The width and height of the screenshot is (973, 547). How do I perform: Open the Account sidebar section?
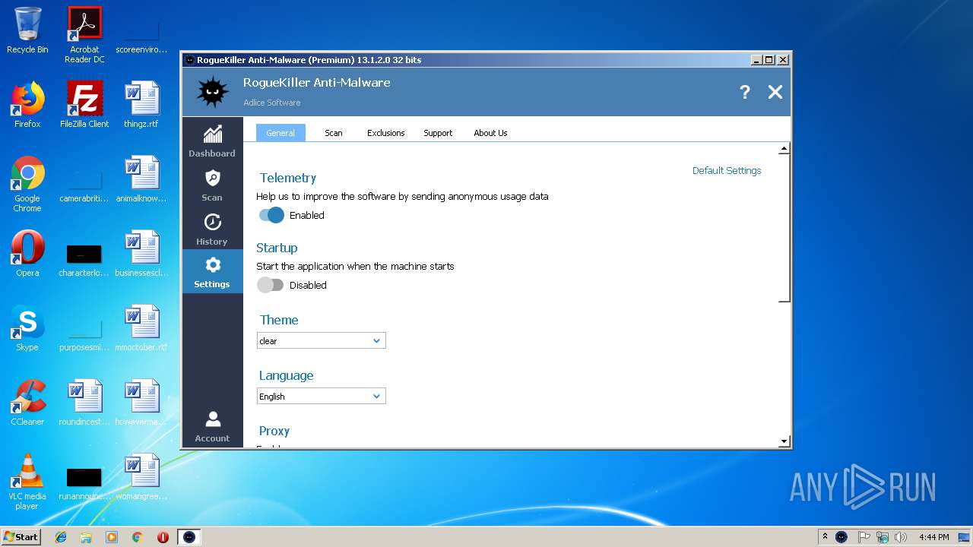(212, 425)
